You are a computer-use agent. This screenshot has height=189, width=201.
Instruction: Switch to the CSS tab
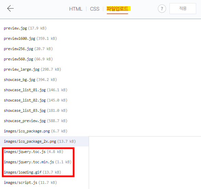click(95, 9)
